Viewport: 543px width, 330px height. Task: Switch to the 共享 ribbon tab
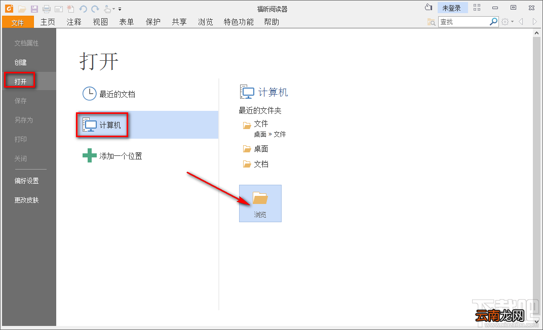[x=179, y=22]
